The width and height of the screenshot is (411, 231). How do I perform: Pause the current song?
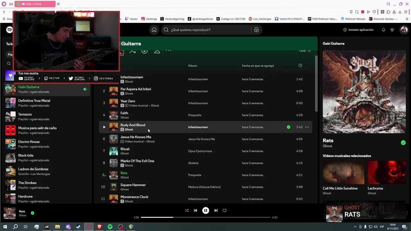point(205,210)
